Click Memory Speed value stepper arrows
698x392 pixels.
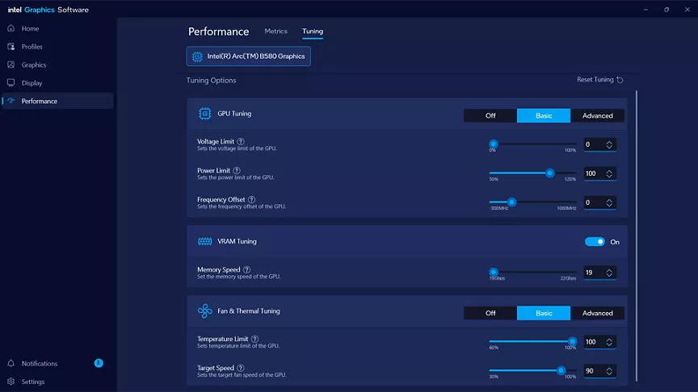[610, 273]
